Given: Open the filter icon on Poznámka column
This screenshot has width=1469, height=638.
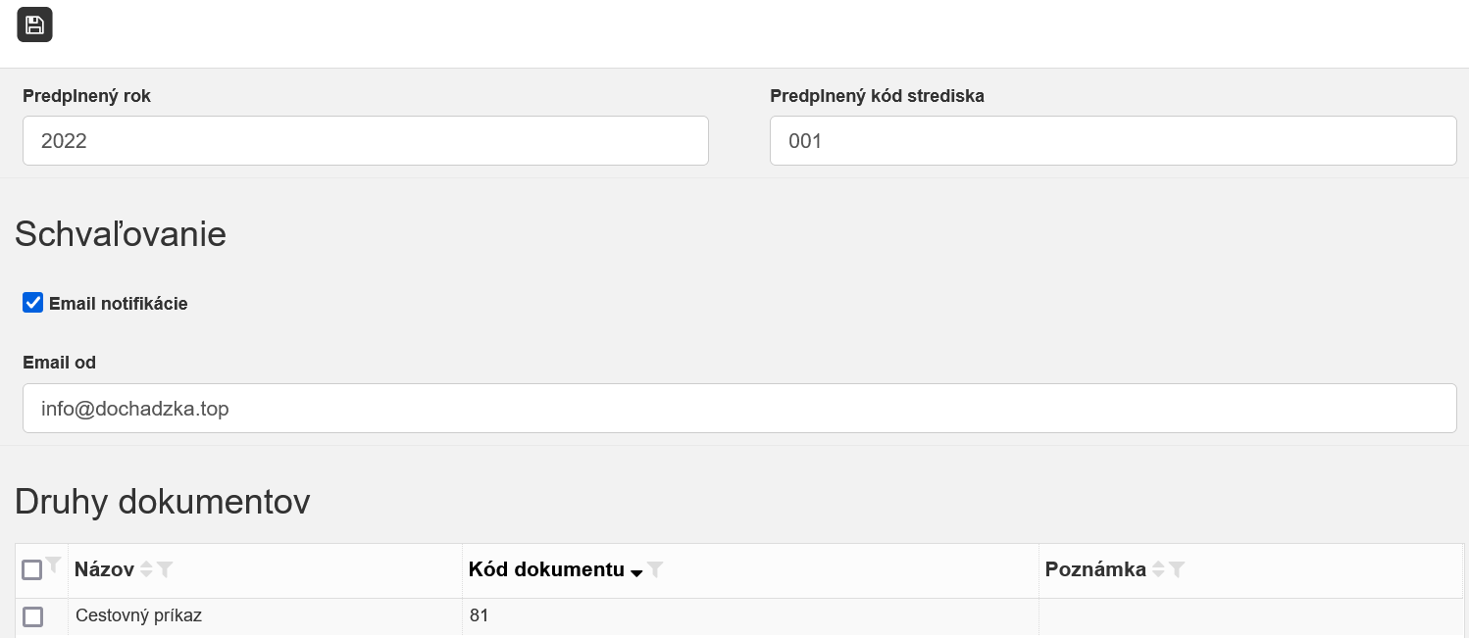Looking at the screenshot, I should point(1177,568).
